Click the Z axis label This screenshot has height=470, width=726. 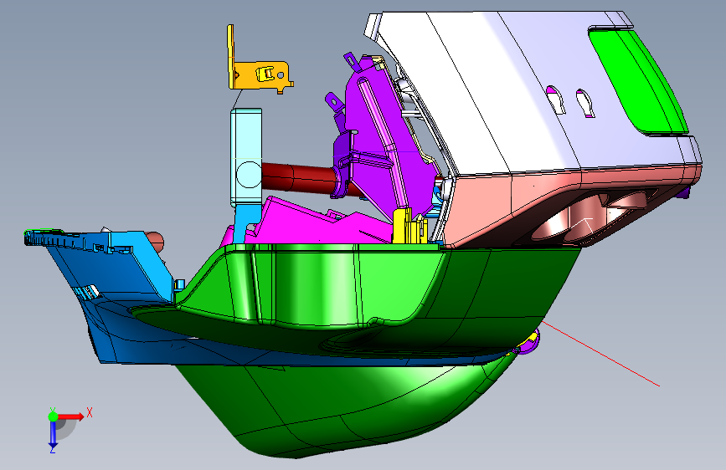pyautogui.click(x=52, y=450)
